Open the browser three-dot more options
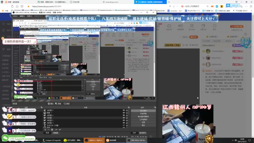This screenshot has width=254, height=143. click(246, 6)
